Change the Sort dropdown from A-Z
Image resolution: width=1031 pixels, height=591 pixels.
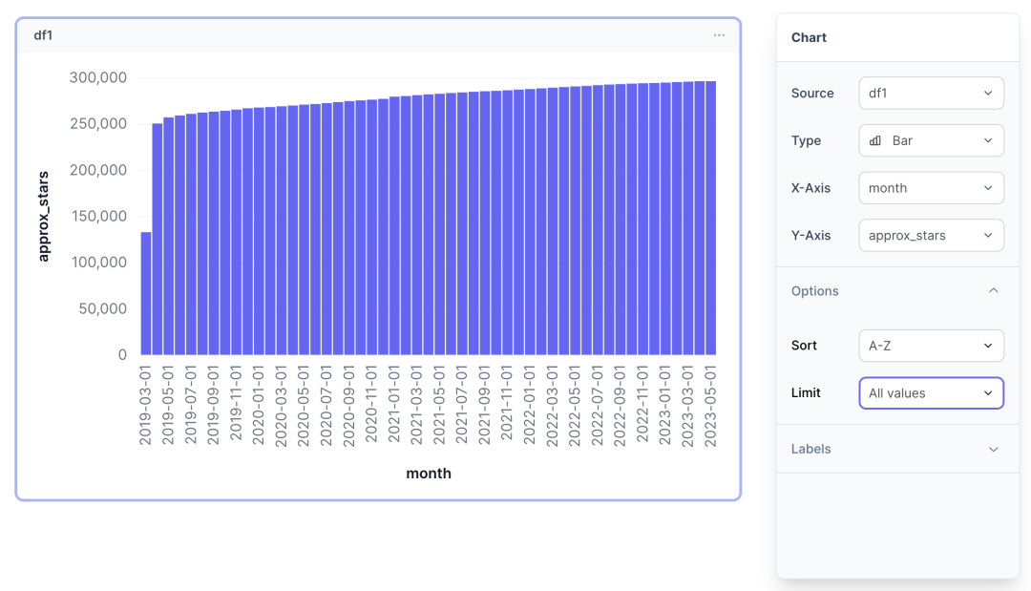[x=931, y=346]
